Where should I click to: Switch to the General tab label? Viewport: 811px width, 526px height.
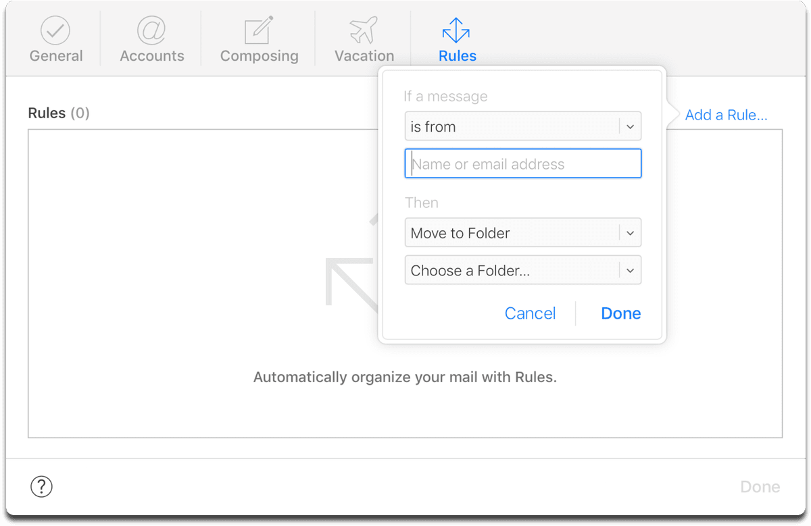click(x=56, y=56)
